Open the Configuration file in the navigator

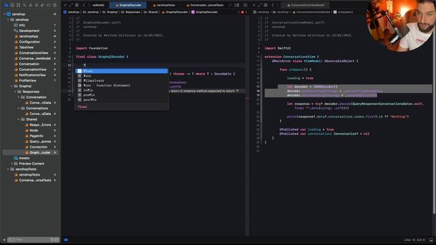coord(29,42)
